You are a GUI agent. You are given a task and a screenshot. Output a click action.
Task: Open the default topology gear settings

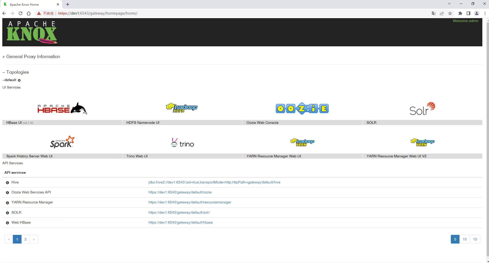point(19,80)
